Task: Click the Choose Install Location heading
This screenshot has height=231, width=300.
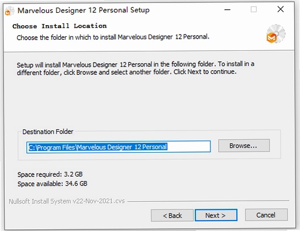Action: [60, 26]
